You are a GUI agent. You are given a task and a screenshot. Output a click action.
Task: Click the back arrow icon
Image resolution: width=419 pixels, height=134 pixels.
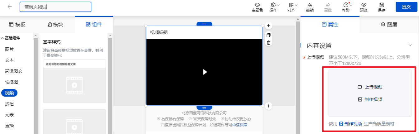10,7
